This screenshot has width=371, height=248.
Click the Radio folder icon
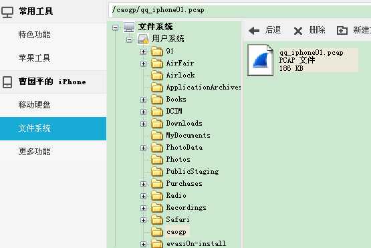pyautogui.click(x=157, y=196)
